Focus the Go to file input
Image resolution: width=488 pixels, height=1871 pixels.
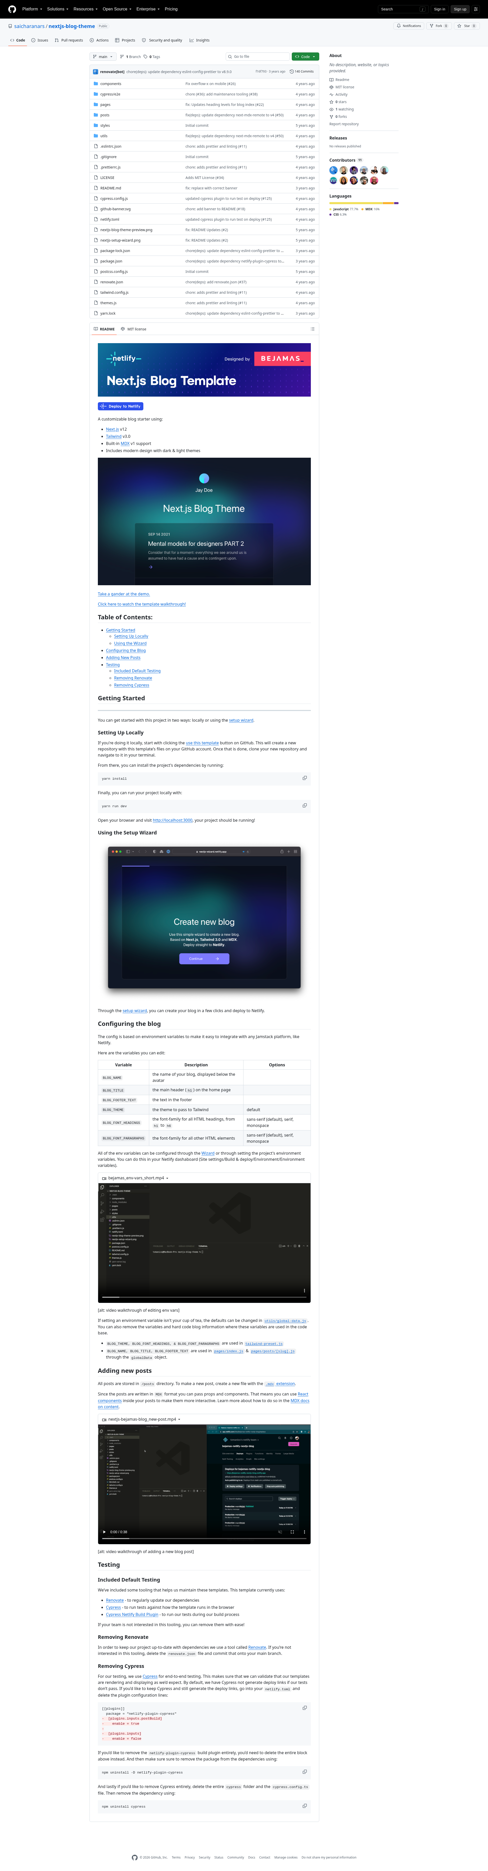(257, 57)
